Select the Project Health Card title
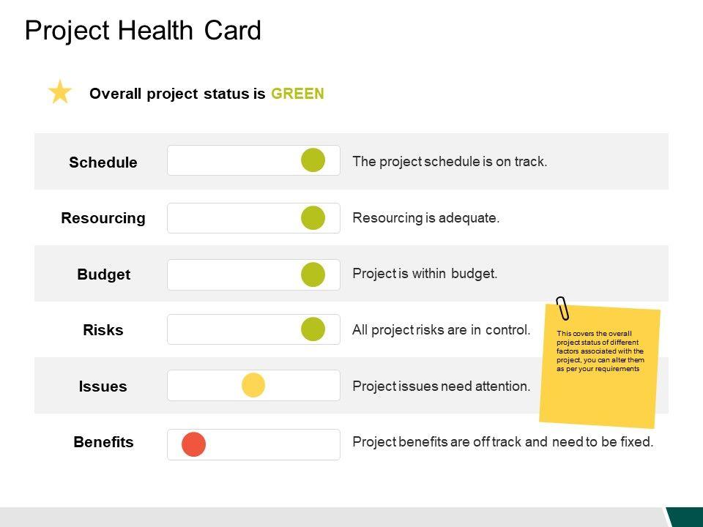This screenshot has width=703, height=527. coord(143,31)
